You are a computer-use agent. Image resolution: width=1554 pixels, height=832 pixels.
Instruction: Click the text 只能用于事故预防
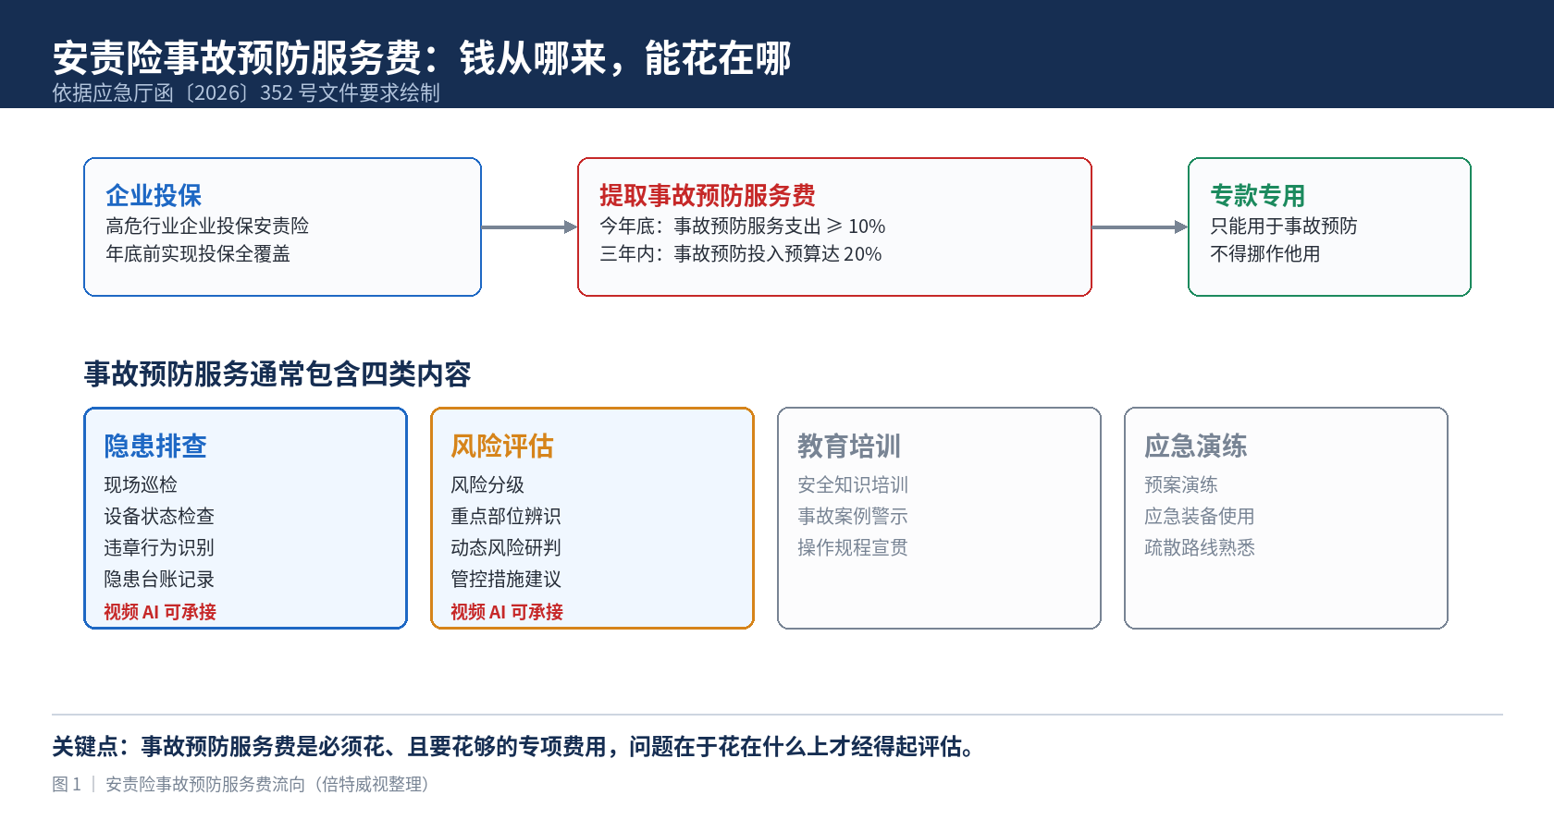pyautogui.click(x=1284, y=226)
